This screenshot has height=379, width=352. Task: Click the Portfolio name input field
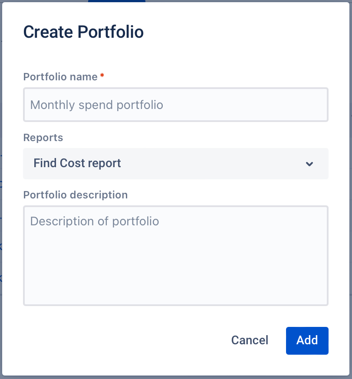175,105
